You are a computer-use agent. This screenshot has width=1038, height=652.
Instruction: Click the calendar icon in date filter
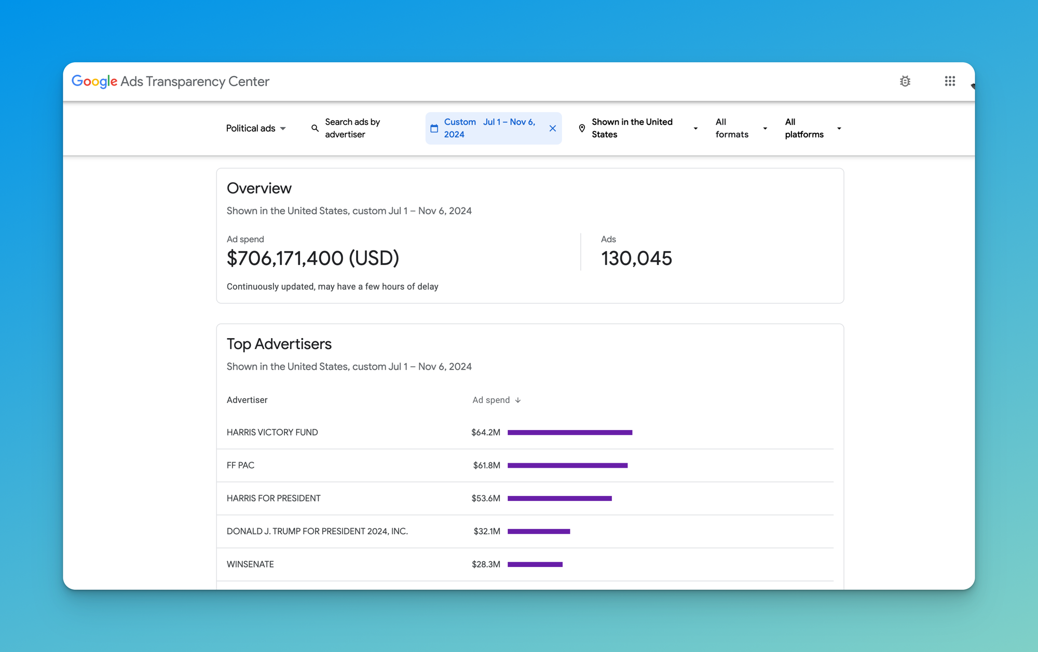pyautogui.click(x=434, y=128)
